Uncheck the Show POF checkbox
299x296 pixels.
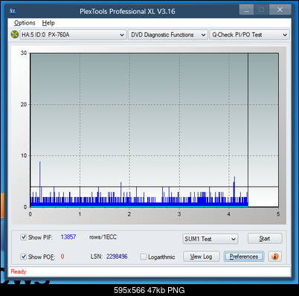pyautogui.click(x=23, y=257)
